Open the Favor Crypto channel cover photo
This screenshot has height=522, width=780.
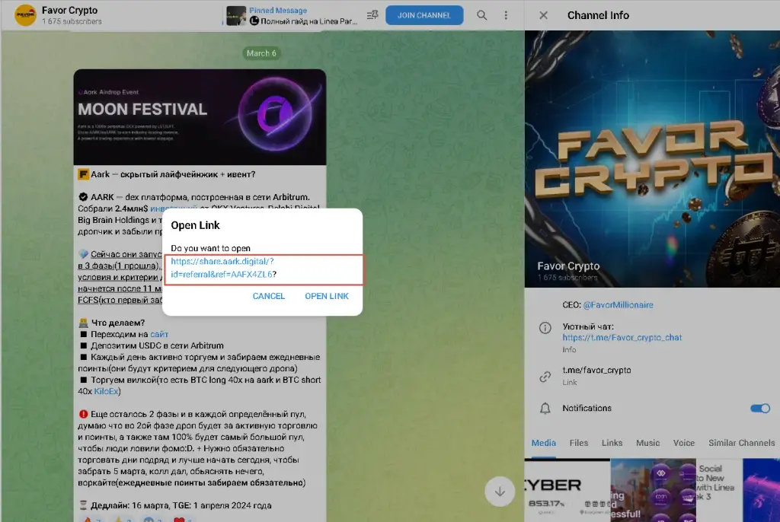652,158
